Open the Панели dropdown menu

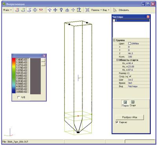click(97, 10)
